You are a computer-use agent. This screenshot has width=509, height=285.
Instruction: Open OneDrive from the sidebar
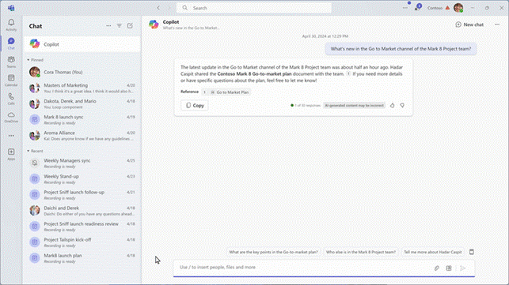11,117
